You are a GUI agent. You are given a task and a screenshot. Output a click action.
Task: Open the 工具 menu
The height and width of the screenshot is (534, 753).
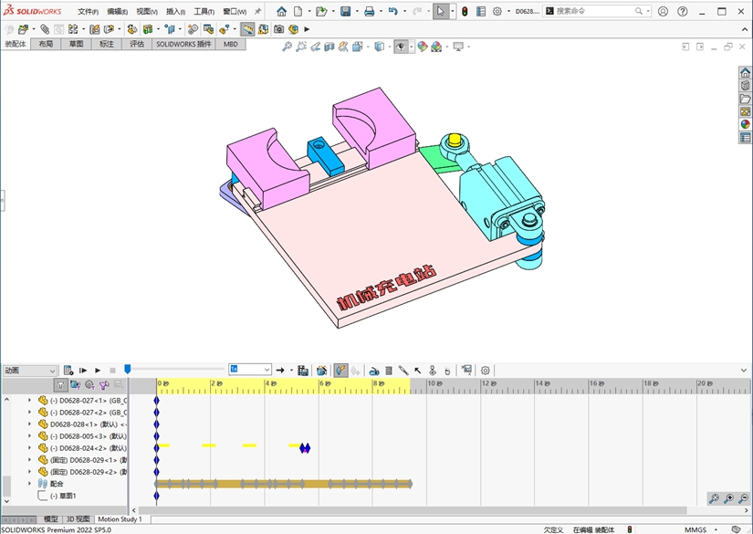coord(203,12)
